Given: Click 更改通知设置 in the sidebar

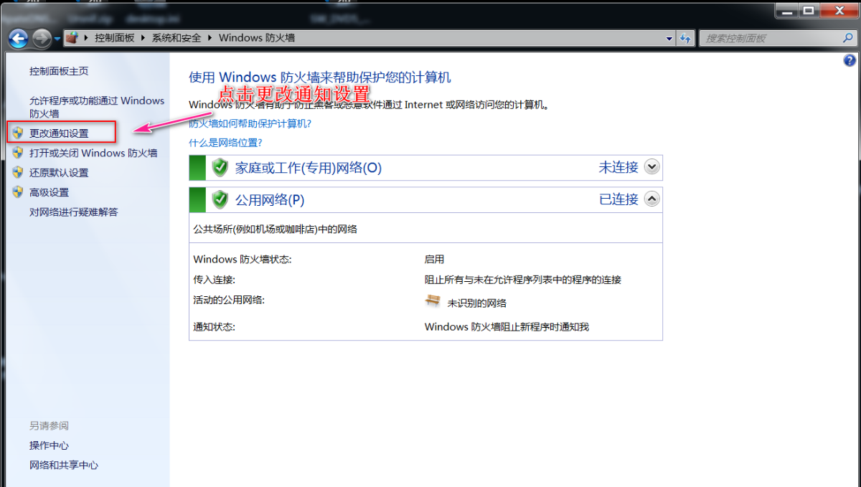Looking at the screenshot, I should 59,133.
